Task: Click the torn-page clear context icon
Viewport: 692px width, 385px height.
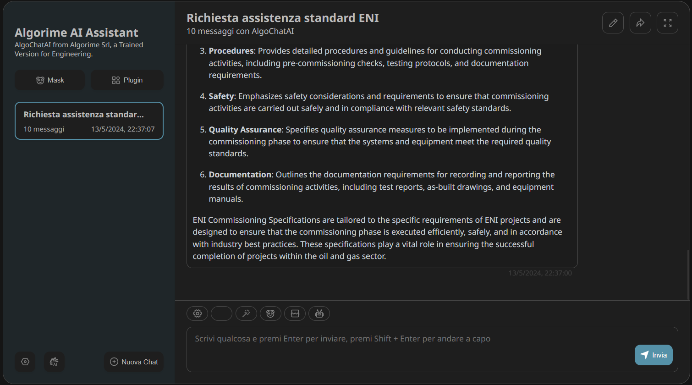Action: [295, 313]
